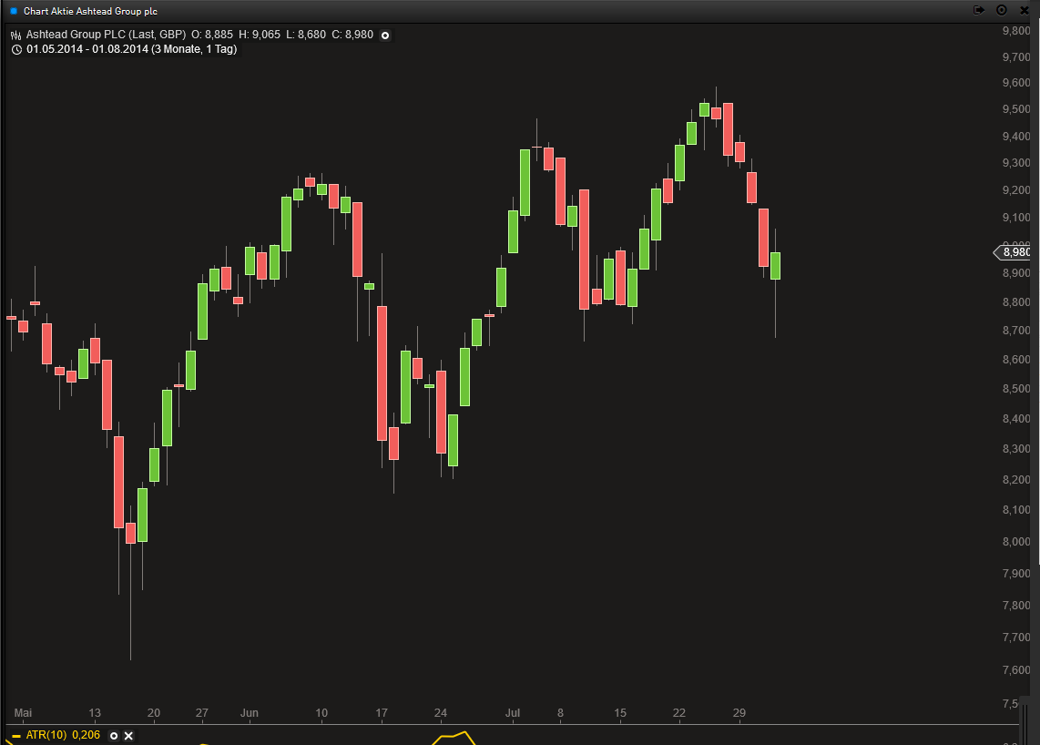The width and height of the screenshot is (1040, 745).
Task: Open settings icon next to C: 8,980
Action: [x=384, y=36]
